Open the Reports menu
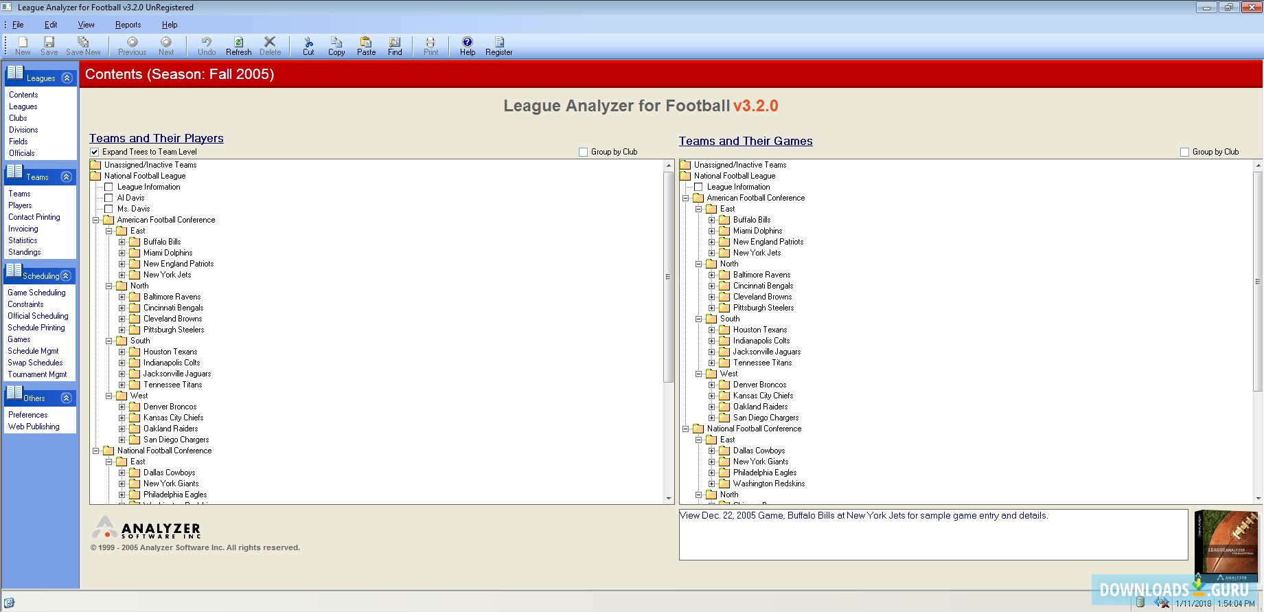This screenshot has width=1264, height=612. pyautogui.click(x=128, y=25)
